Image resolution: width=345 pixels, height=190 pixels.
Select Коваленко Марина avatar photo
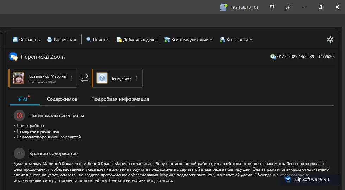click(x=19, y=78)
